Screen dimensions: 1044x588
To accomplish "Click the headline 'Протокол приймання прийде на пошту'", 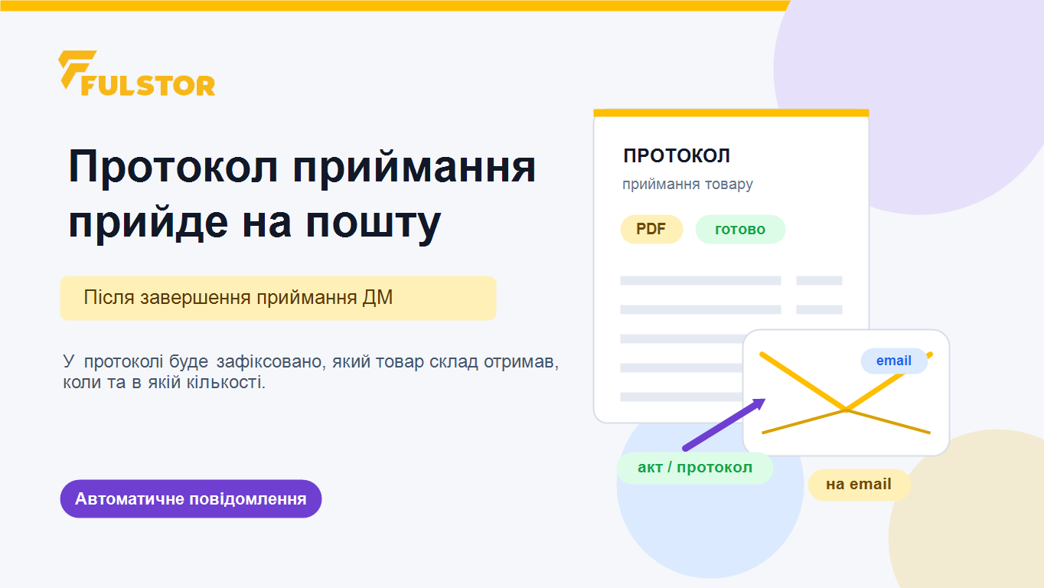I will pos(302,194).
